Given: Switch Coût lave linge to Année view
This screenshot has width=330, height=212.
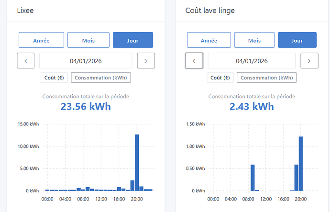Looking at the screenshot, I should coord(209,40).
